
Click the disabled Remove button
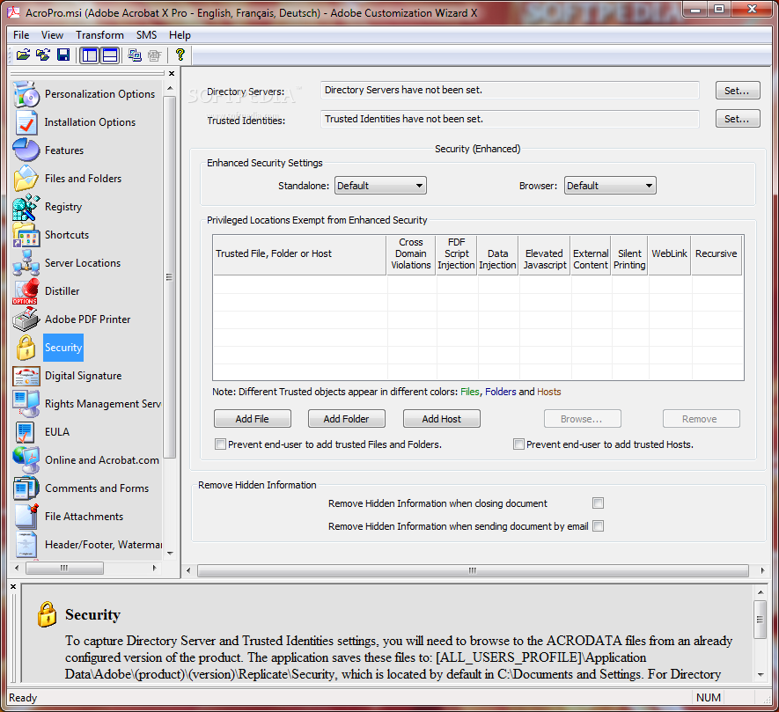pos(701,419)
